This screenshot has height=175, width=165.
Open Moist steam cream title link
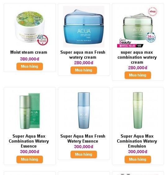point(29,52)
